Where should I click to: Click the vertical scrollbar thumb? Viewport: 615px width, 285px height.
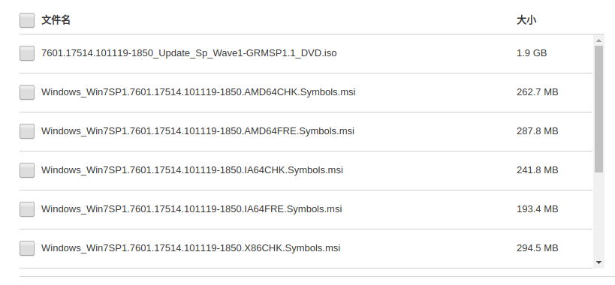coord(598,109)
